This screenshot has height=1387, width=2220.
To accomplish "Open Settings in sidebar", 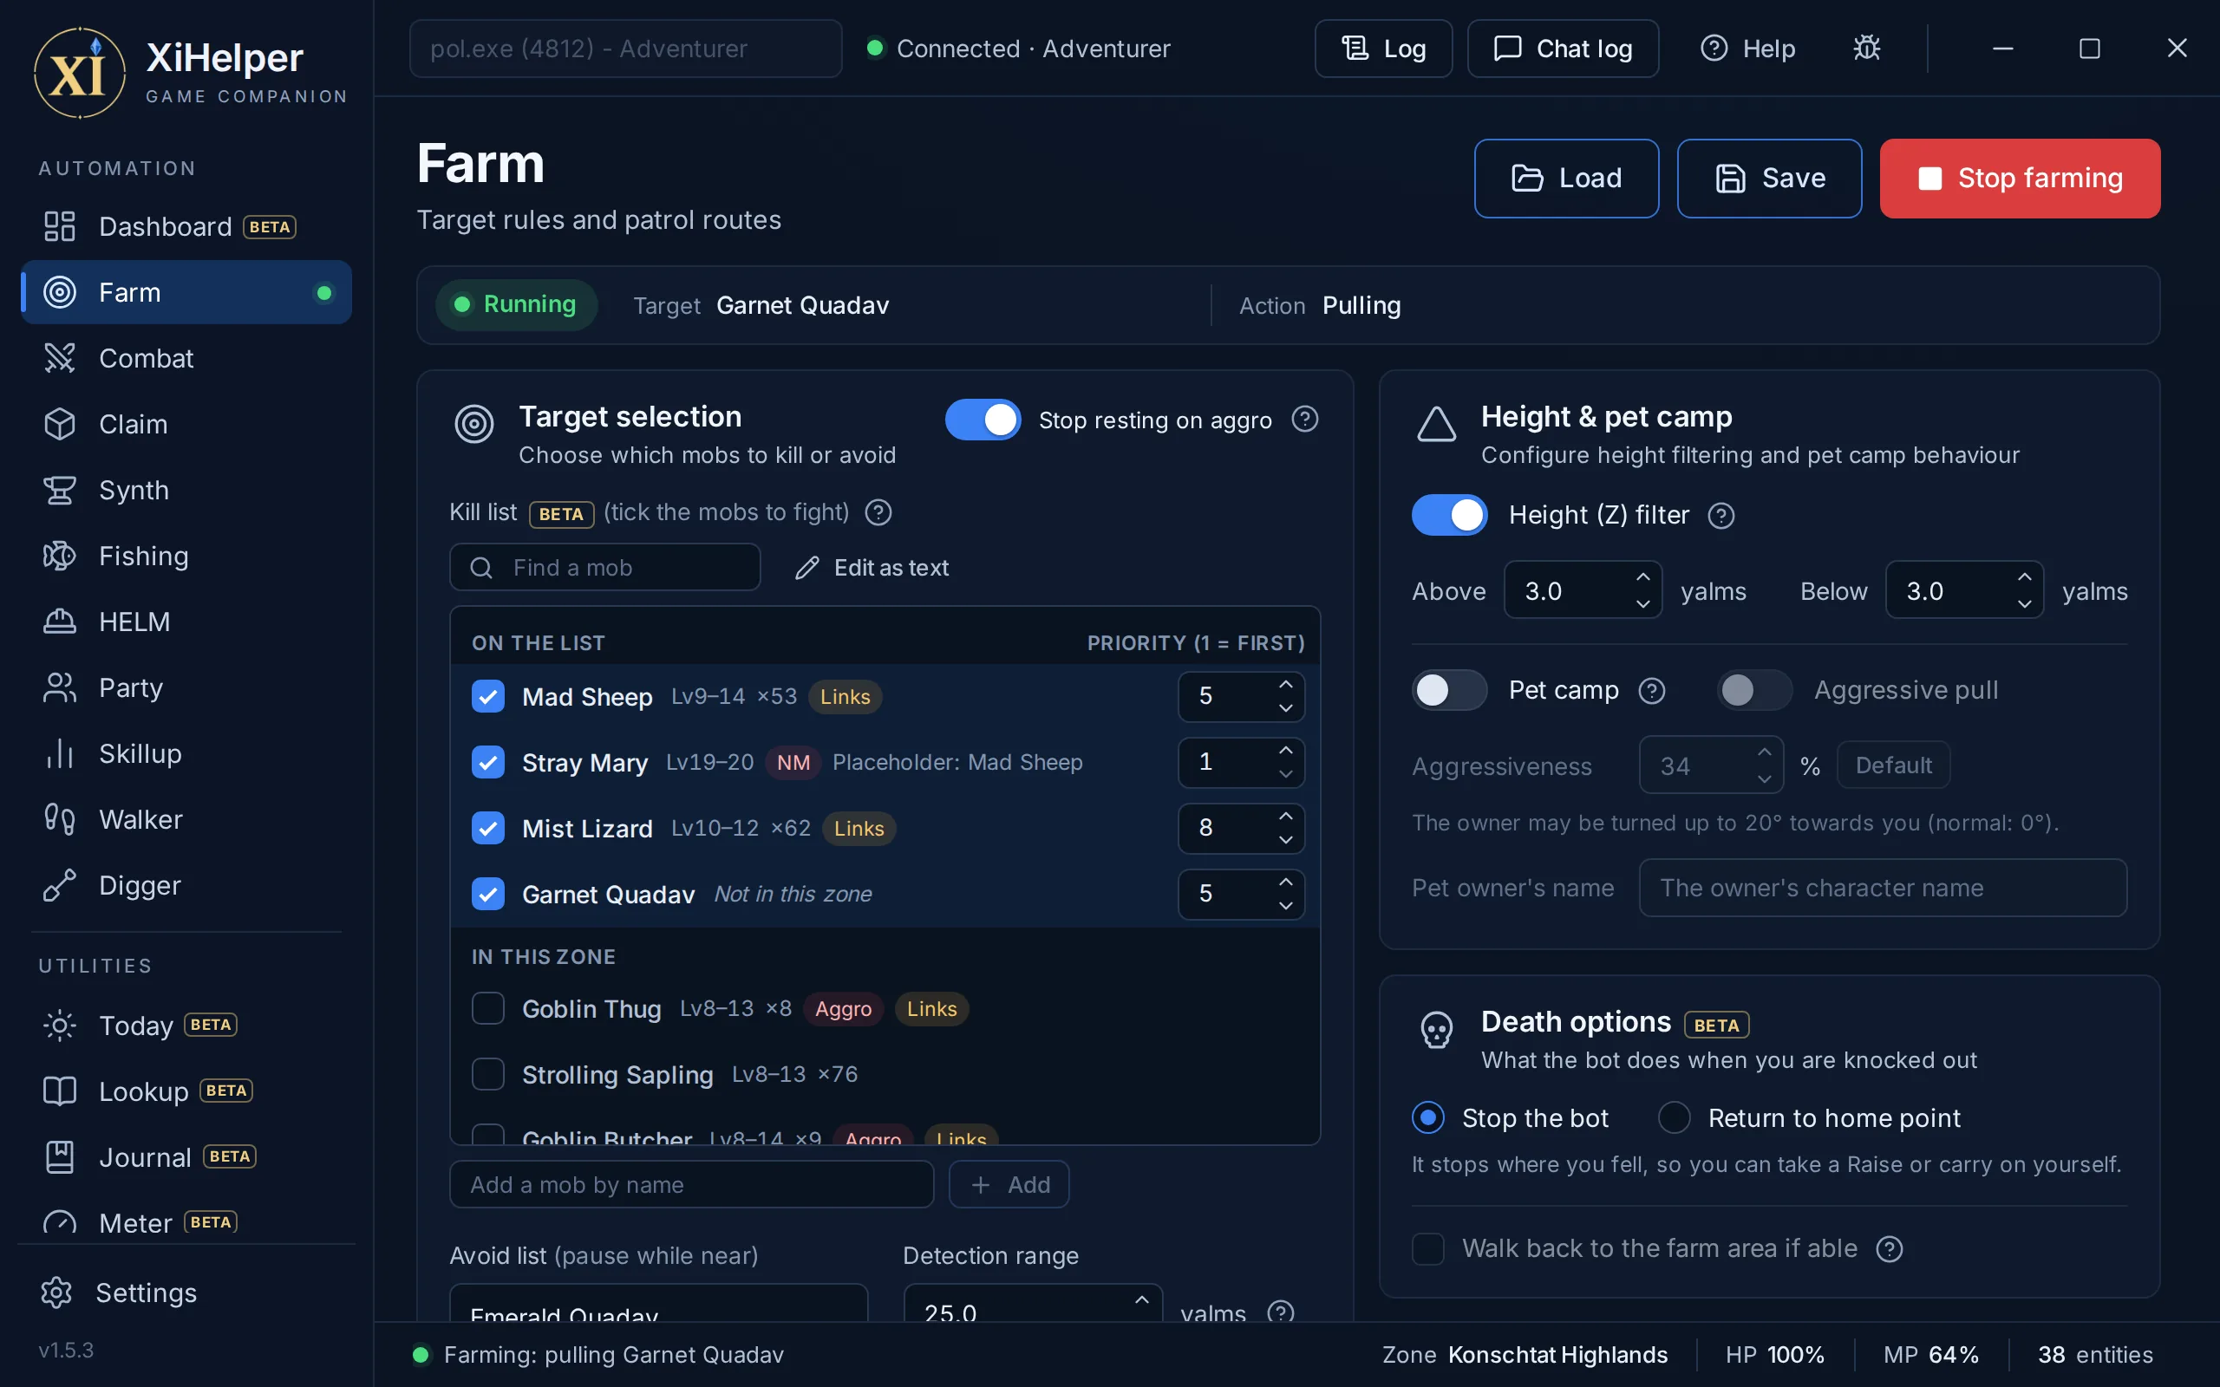I will pyautogui.click(x=186, y=1293).
